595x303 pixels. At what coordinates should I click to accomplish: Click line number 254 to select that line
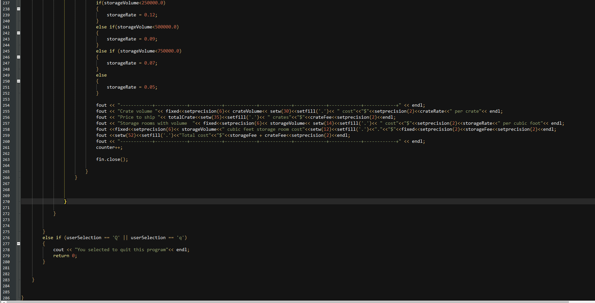[6, 105]
